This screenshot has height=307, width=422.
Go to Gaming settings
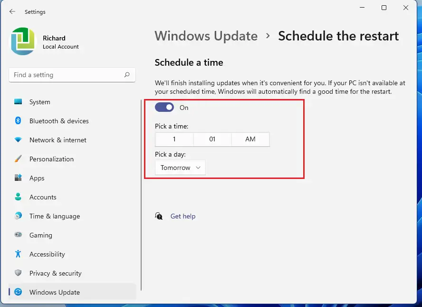(x=72, y=235)
